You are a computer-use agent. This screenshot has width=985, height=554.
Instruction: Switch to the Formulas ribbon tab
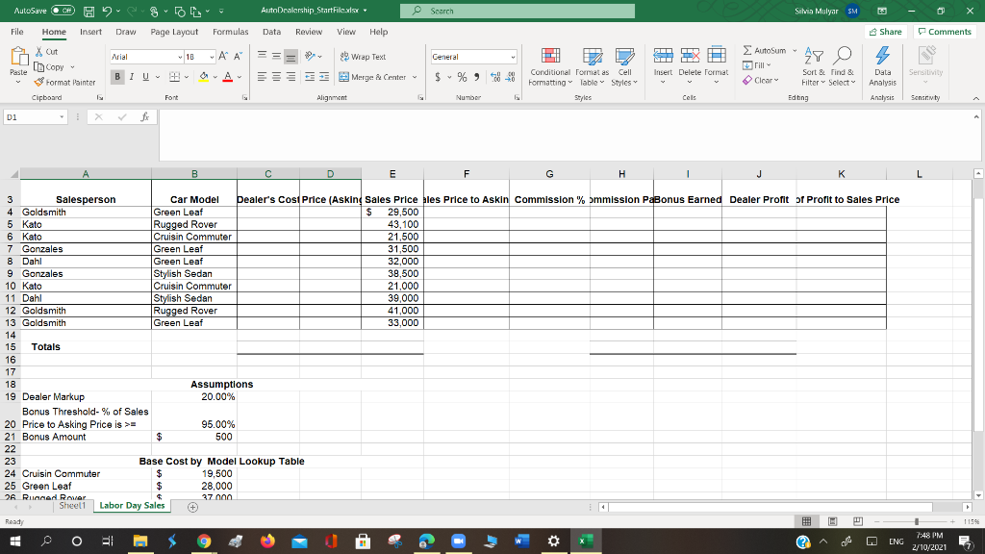(231, 31)
